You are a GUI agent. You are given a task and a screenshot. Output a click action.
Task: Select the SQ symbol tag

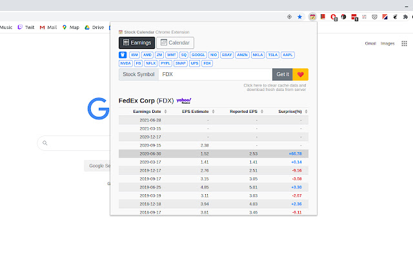point(184,55)
